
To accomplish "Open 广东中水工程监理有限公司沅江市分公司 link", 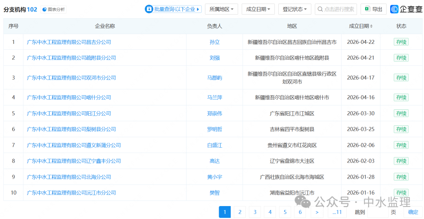I will pos(71,193).
